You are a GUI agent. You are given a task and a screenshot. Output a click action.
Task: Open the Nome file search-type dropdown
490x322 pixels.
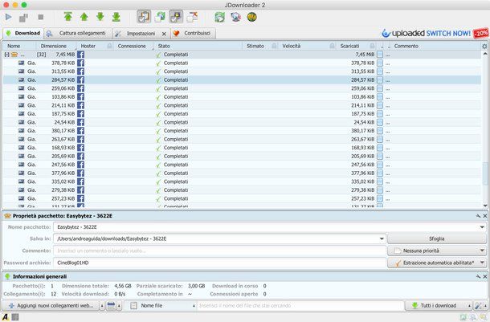(162, 306)
